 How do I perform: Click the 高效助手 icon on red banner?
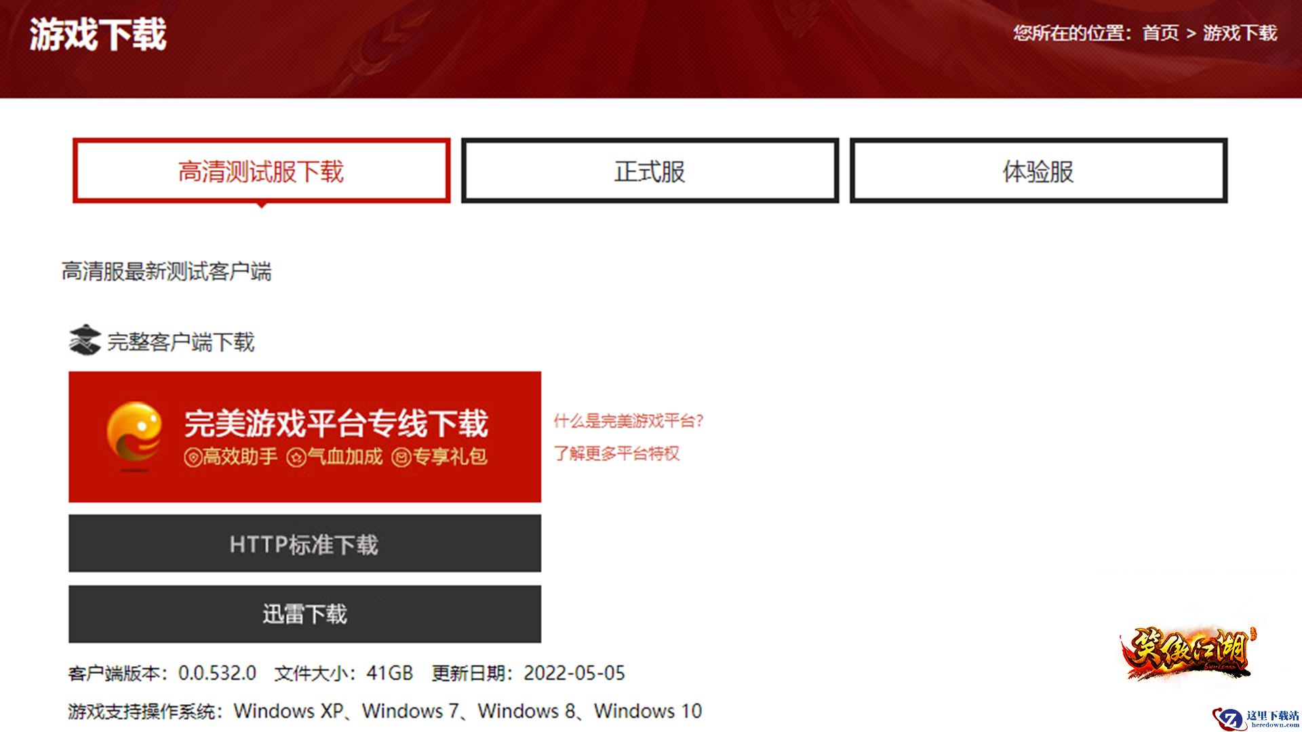(193, 458)
